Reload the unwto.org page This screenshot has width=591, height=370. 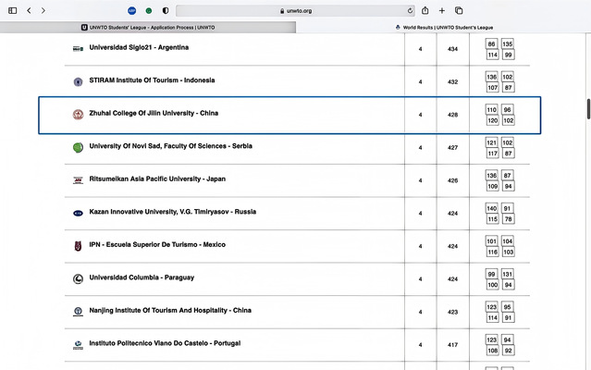click(x=410, y=10)
